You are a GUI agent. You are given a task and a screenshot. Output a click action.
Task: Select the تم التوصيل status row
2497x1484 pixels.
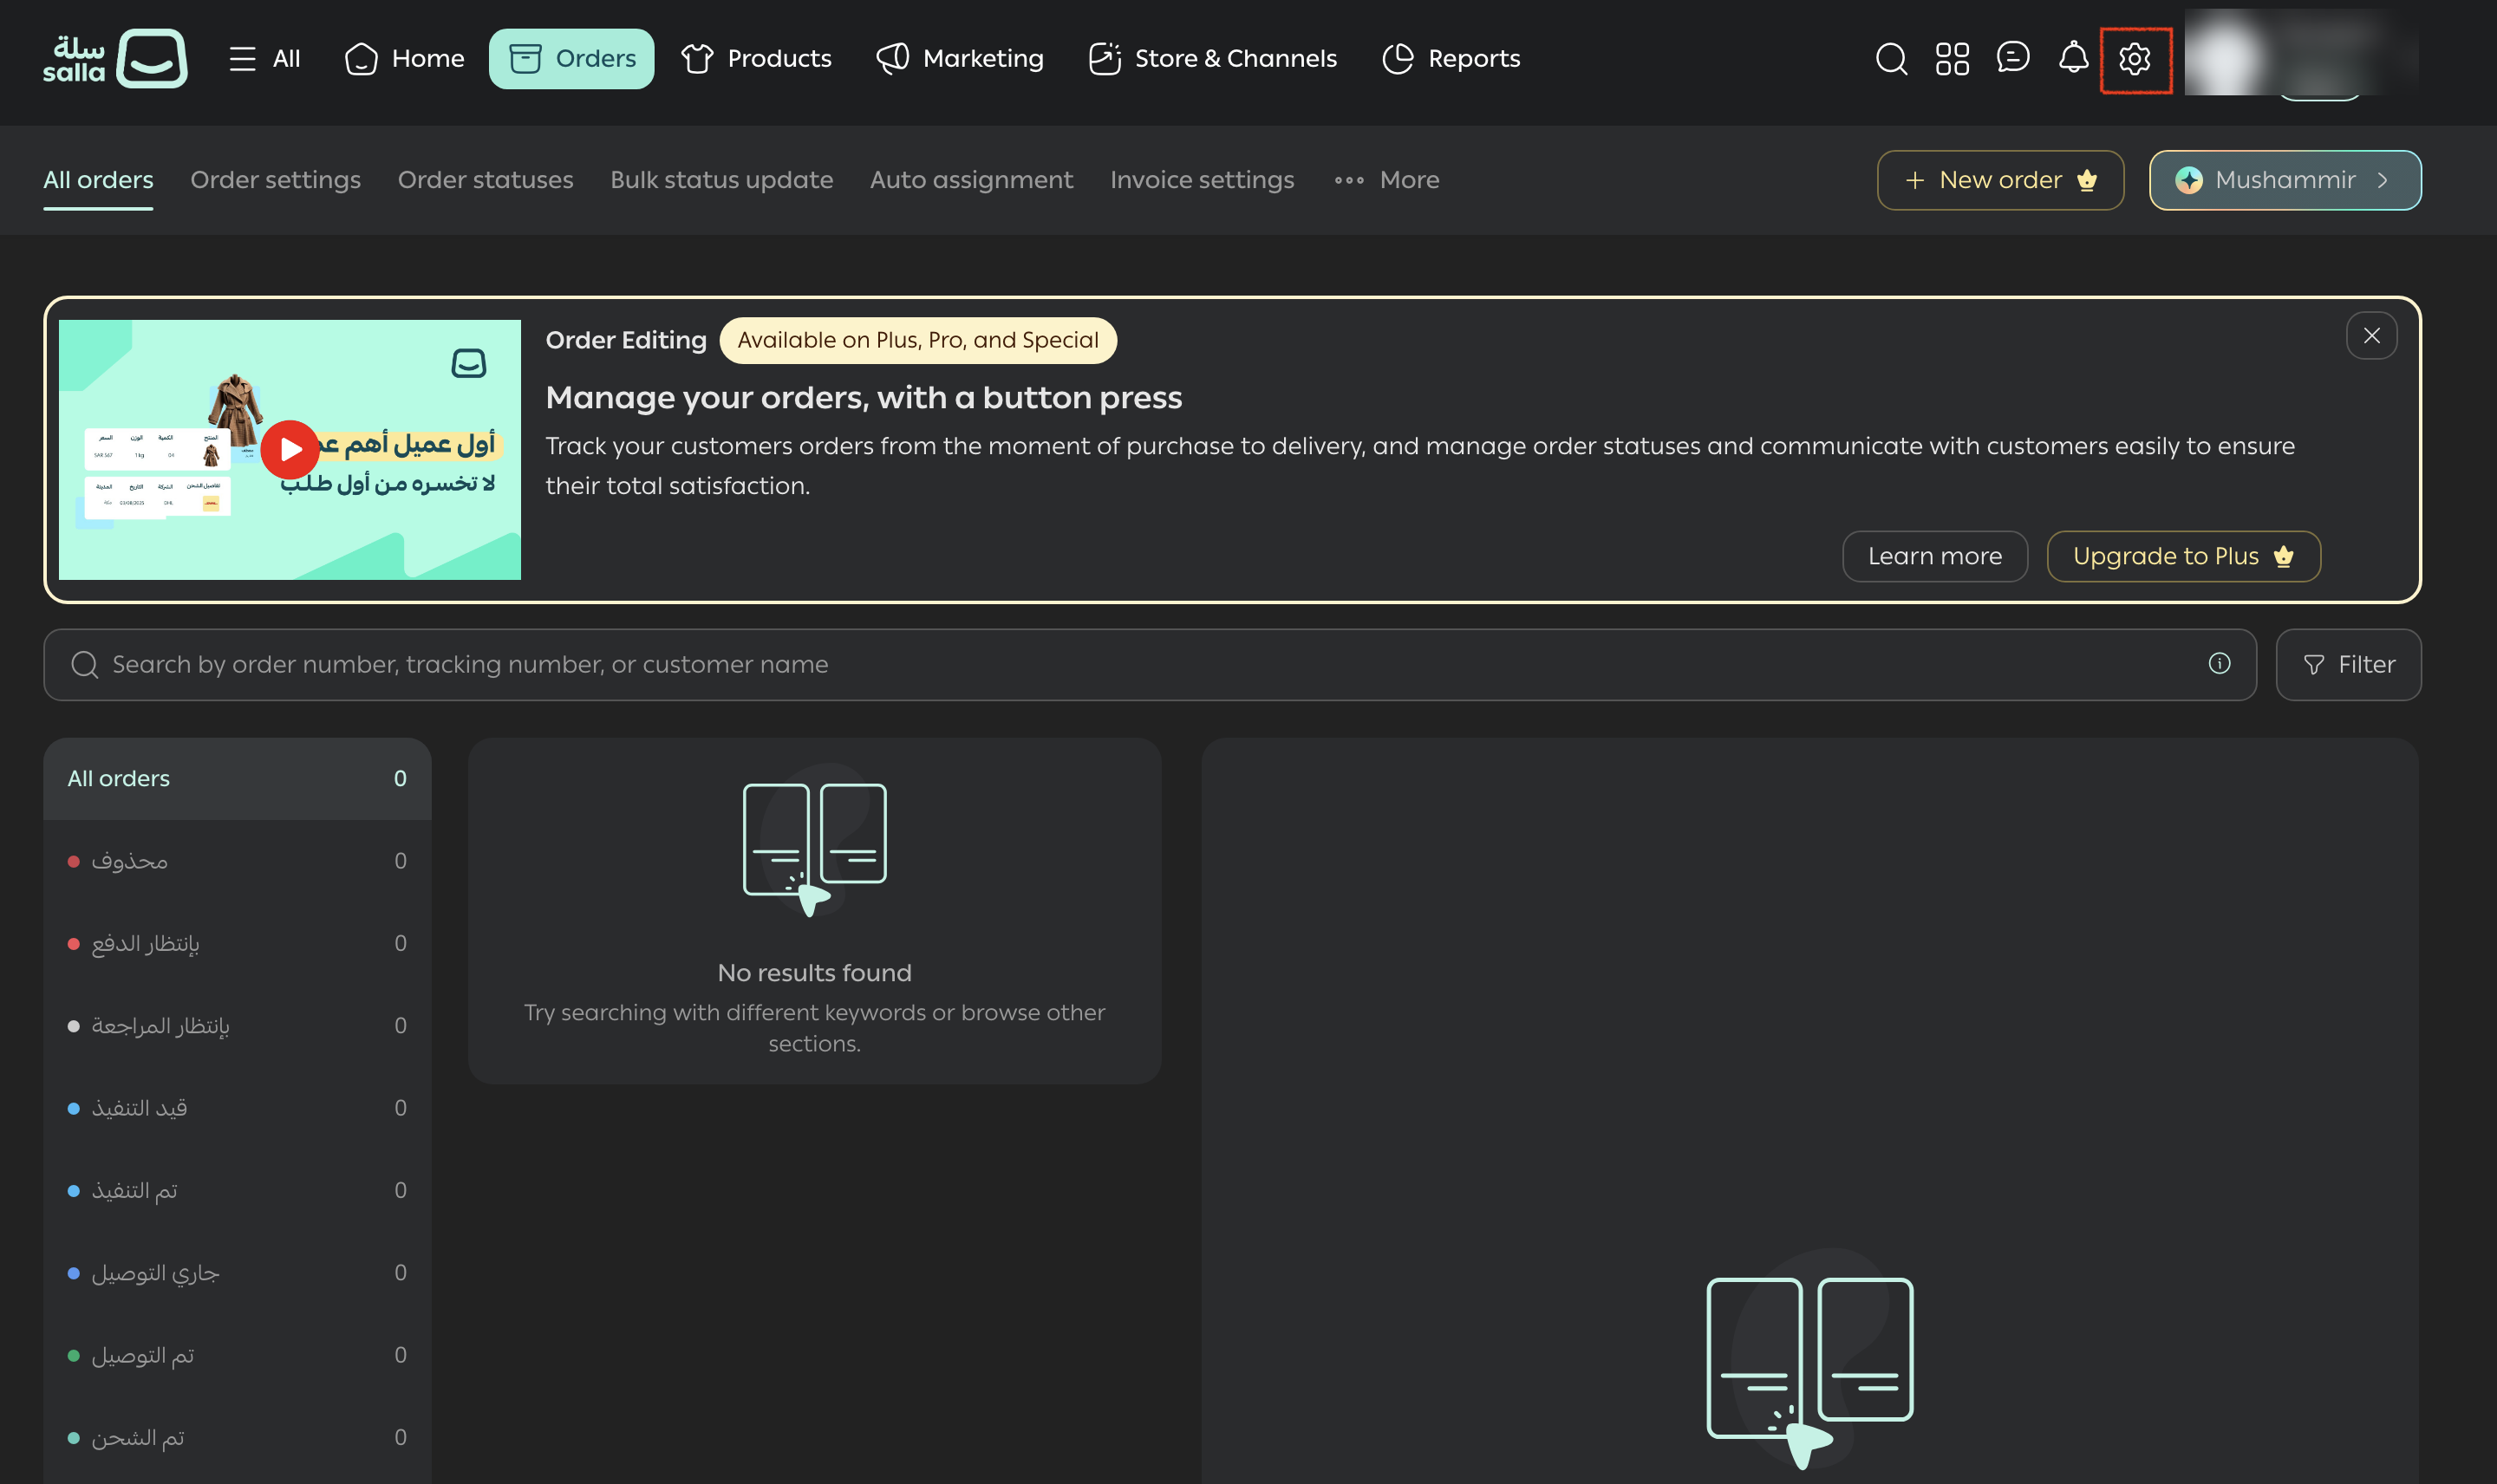(x=237, y=1355)
